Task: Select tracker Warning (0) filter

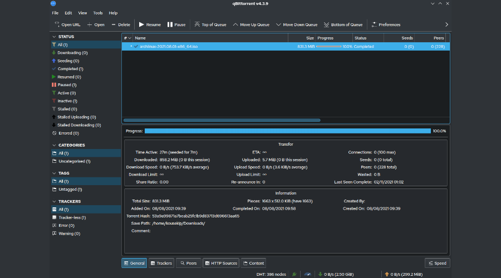Action: click(86, 234)
